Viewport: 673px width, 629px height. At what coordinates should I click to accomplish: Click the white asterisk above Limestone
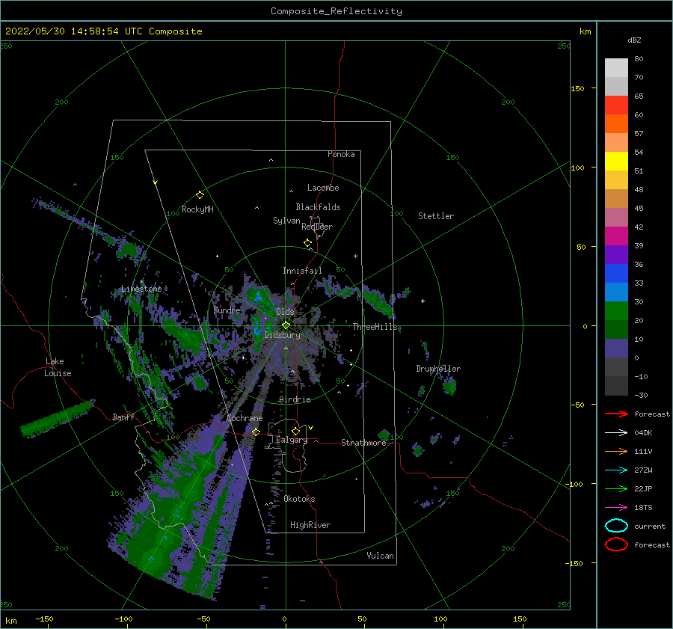(x=141, y=282)
